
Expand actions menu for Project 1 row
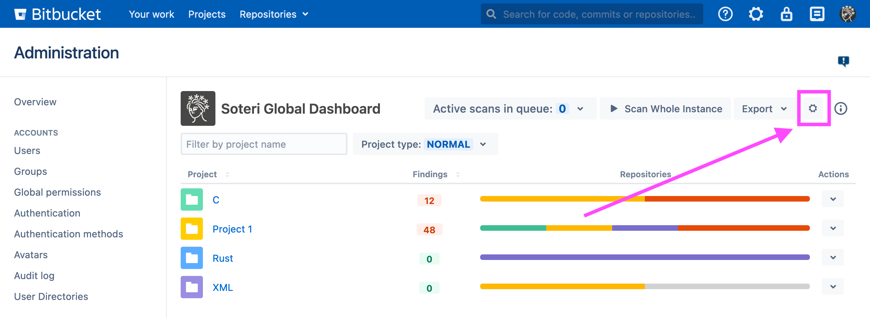(x=833, y=228)
